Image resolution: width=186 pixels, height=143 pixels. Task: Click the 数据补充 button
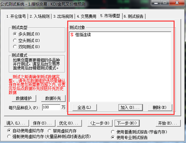pyautogui.click(x=53, y=98)
